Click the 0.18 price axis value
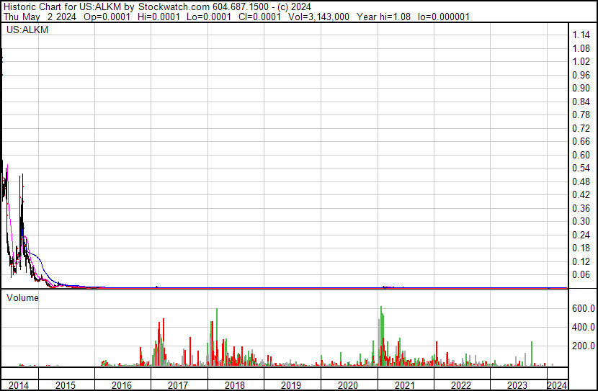598x391 pixels. 581,248
